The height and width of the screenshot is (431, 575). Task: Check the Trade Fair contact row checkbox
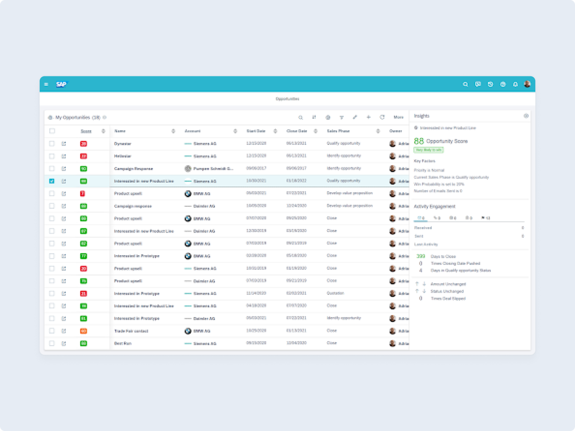pyautogui.click(x=52, y=331)
